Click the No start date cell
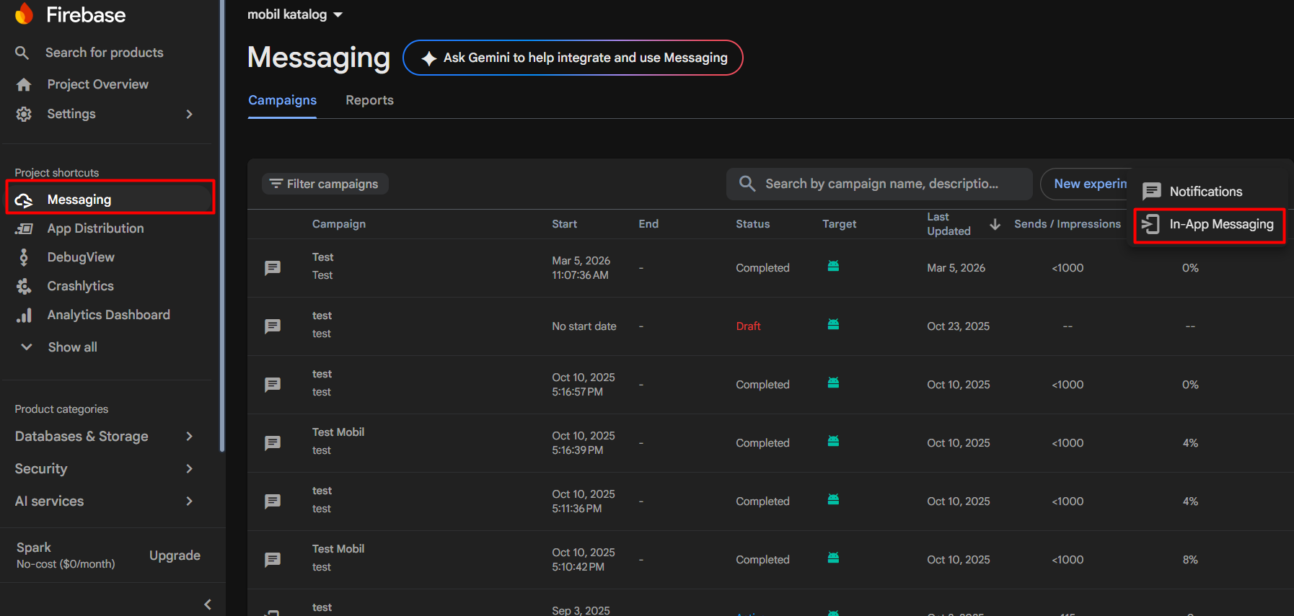This screenshot has width=1294, height=616. click(584, 326)
